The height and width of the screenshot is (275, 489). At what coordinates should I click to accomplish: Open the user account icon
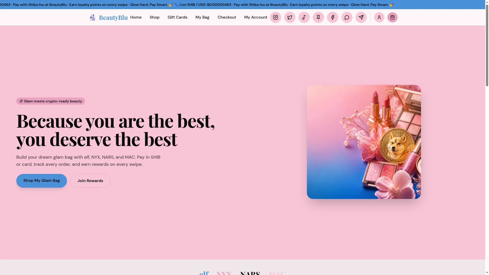[x=379, y=17]
